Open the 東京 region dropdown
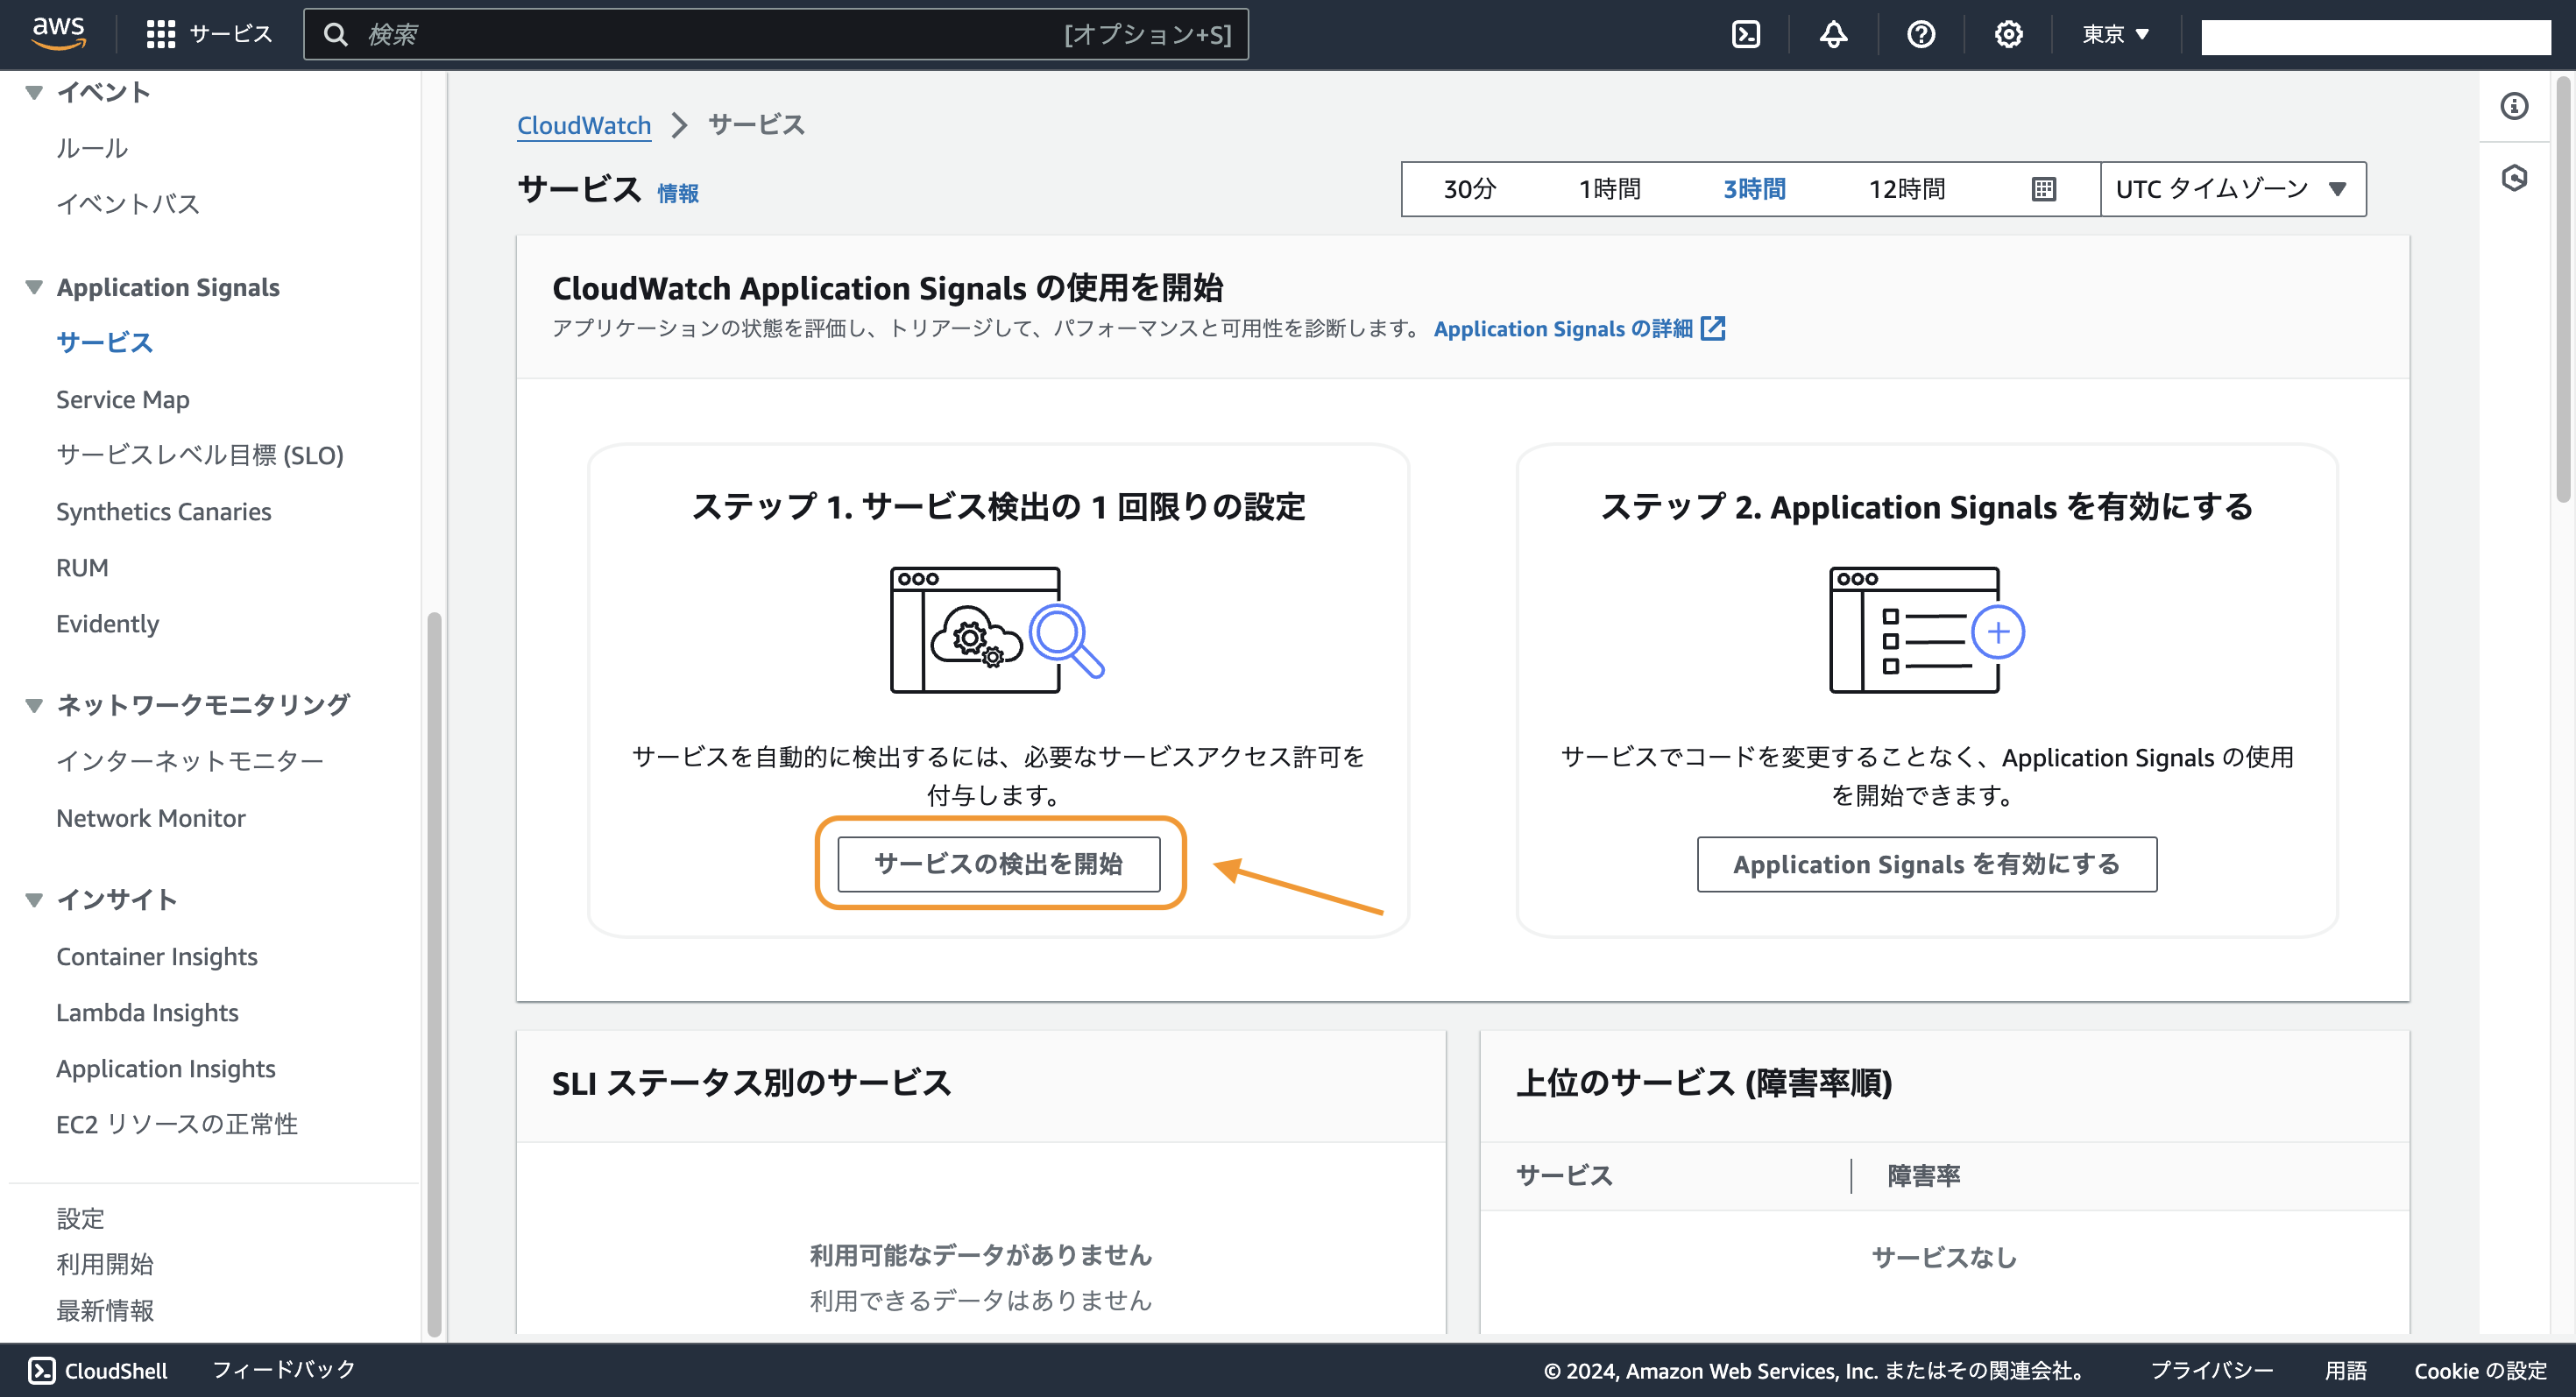This screenshot has width=2576, height=1397. point(2114,35)
